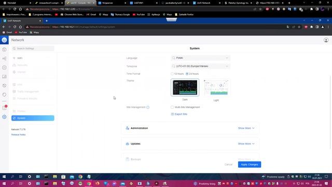The height and width of the screenshot is (187, 332).
Task: Open Traffic Management settings
Action: [33, 91]
